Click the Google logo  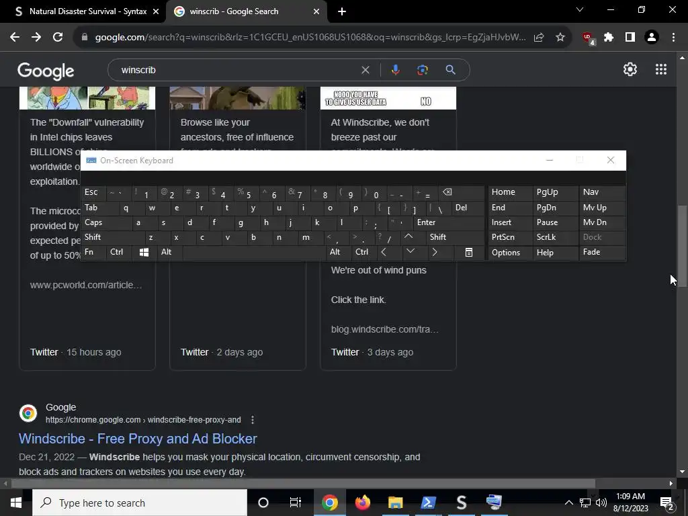[x=46, y=71]
